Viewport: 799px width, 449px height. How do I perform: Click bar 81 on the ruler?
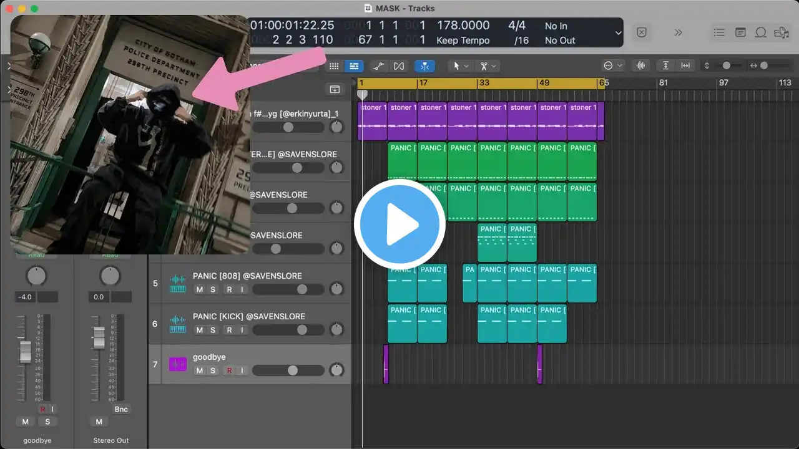(x=663, y=82)
